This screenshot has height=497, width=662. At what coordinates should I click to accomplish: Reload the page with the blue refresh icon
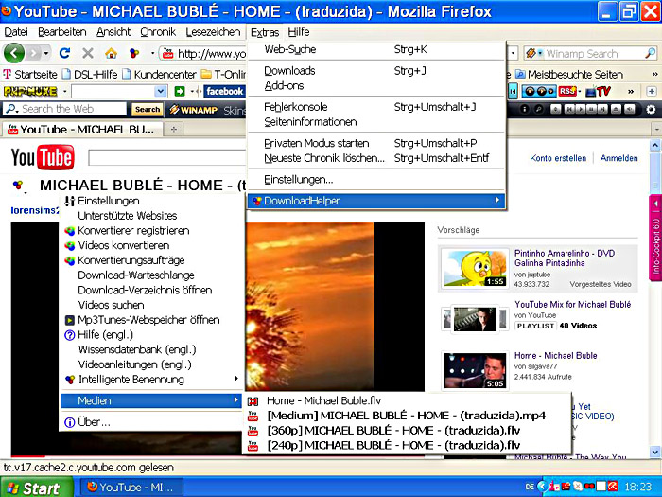coord(64,53)
